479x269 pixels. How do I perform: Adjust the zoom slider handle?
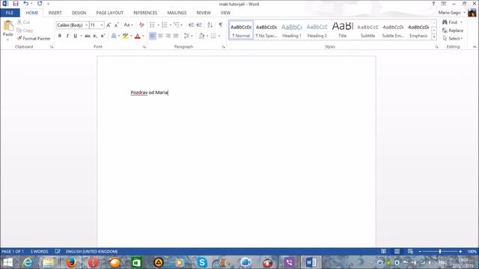pyautogui.click(x=440, y=251)
